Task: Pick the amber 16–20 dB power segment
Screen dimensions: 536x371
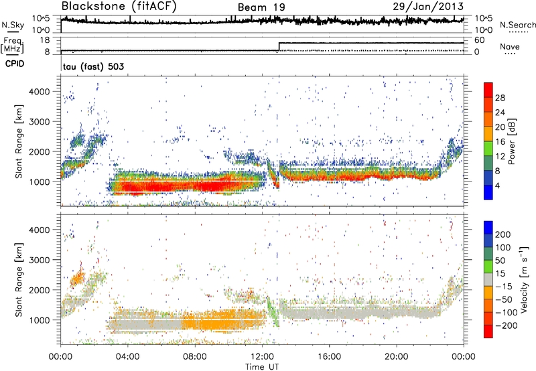Action: [x=488, y=134]
